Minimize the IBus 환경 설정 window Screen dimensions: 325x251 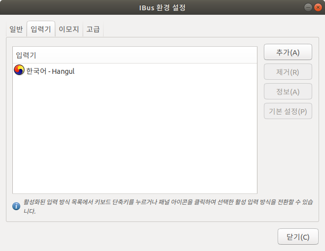[308, 7]
